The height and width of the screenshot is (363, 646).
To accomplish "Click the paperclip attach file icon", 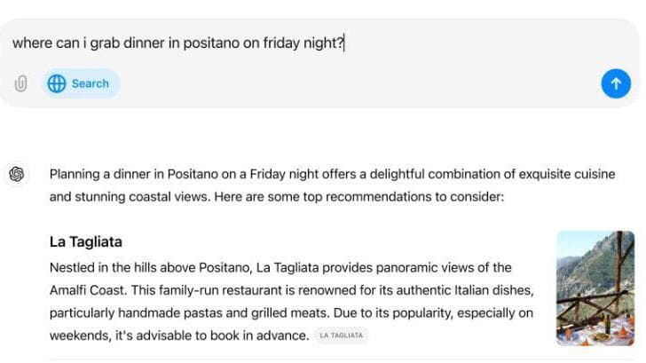I will point(21,83).
